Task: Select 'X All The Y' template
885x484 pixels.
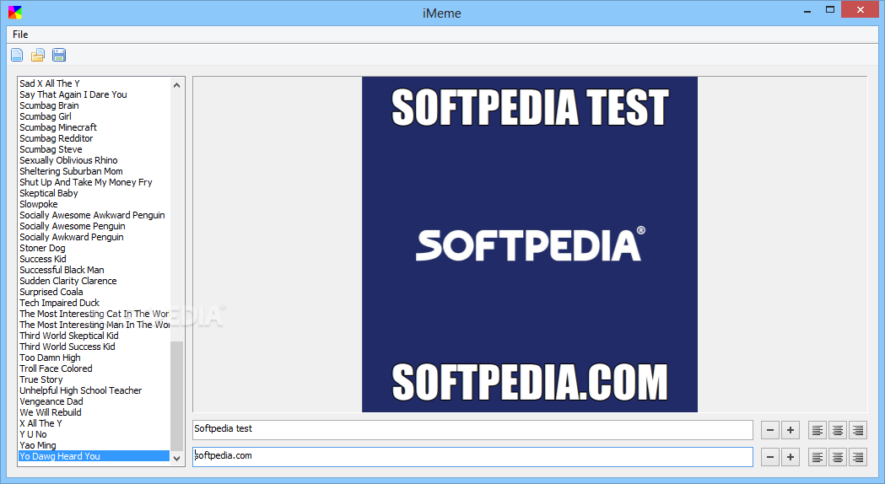Action: click(x=40, y=423)
